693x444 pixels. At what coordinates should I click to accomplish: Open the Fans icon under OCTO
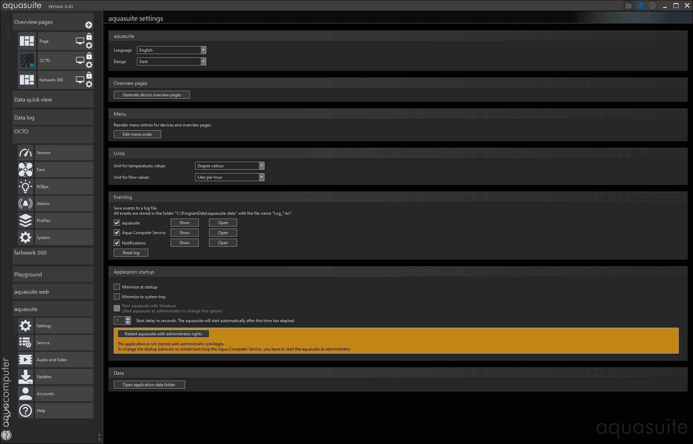pyautogui.click(x=25, y=170)
